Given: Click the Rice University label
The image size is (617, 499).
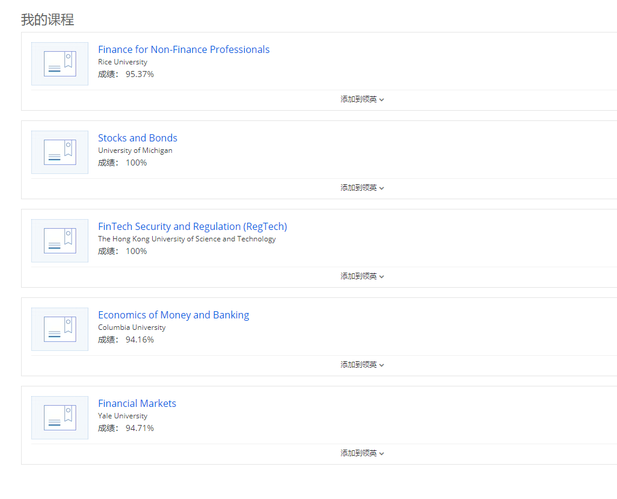Looking at the screenshot, I should point(123,62).
